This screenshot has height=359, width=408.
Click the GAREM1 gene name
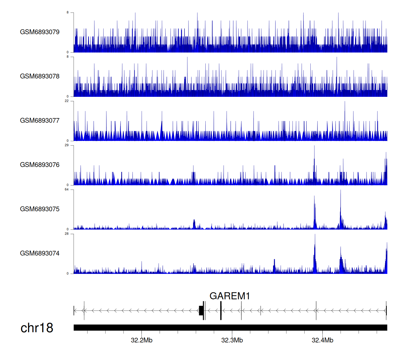[x=230, y=296]
